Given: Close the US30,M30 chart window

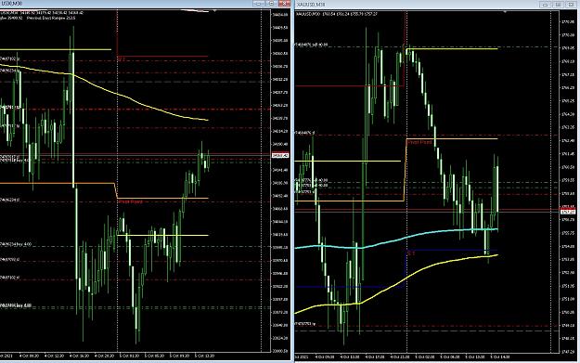Looking at the screenshot, I should [x=285, y=4].
